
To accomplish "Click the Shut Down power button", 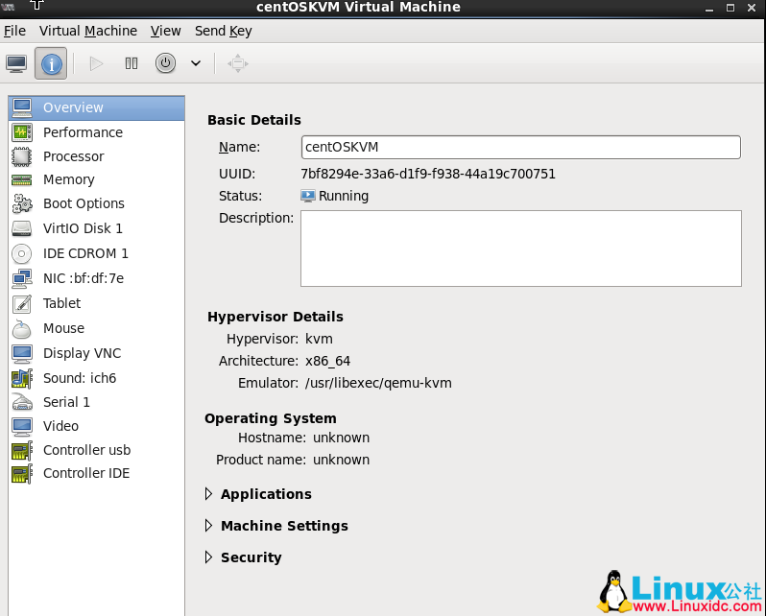I will click(x=166, y=63).
